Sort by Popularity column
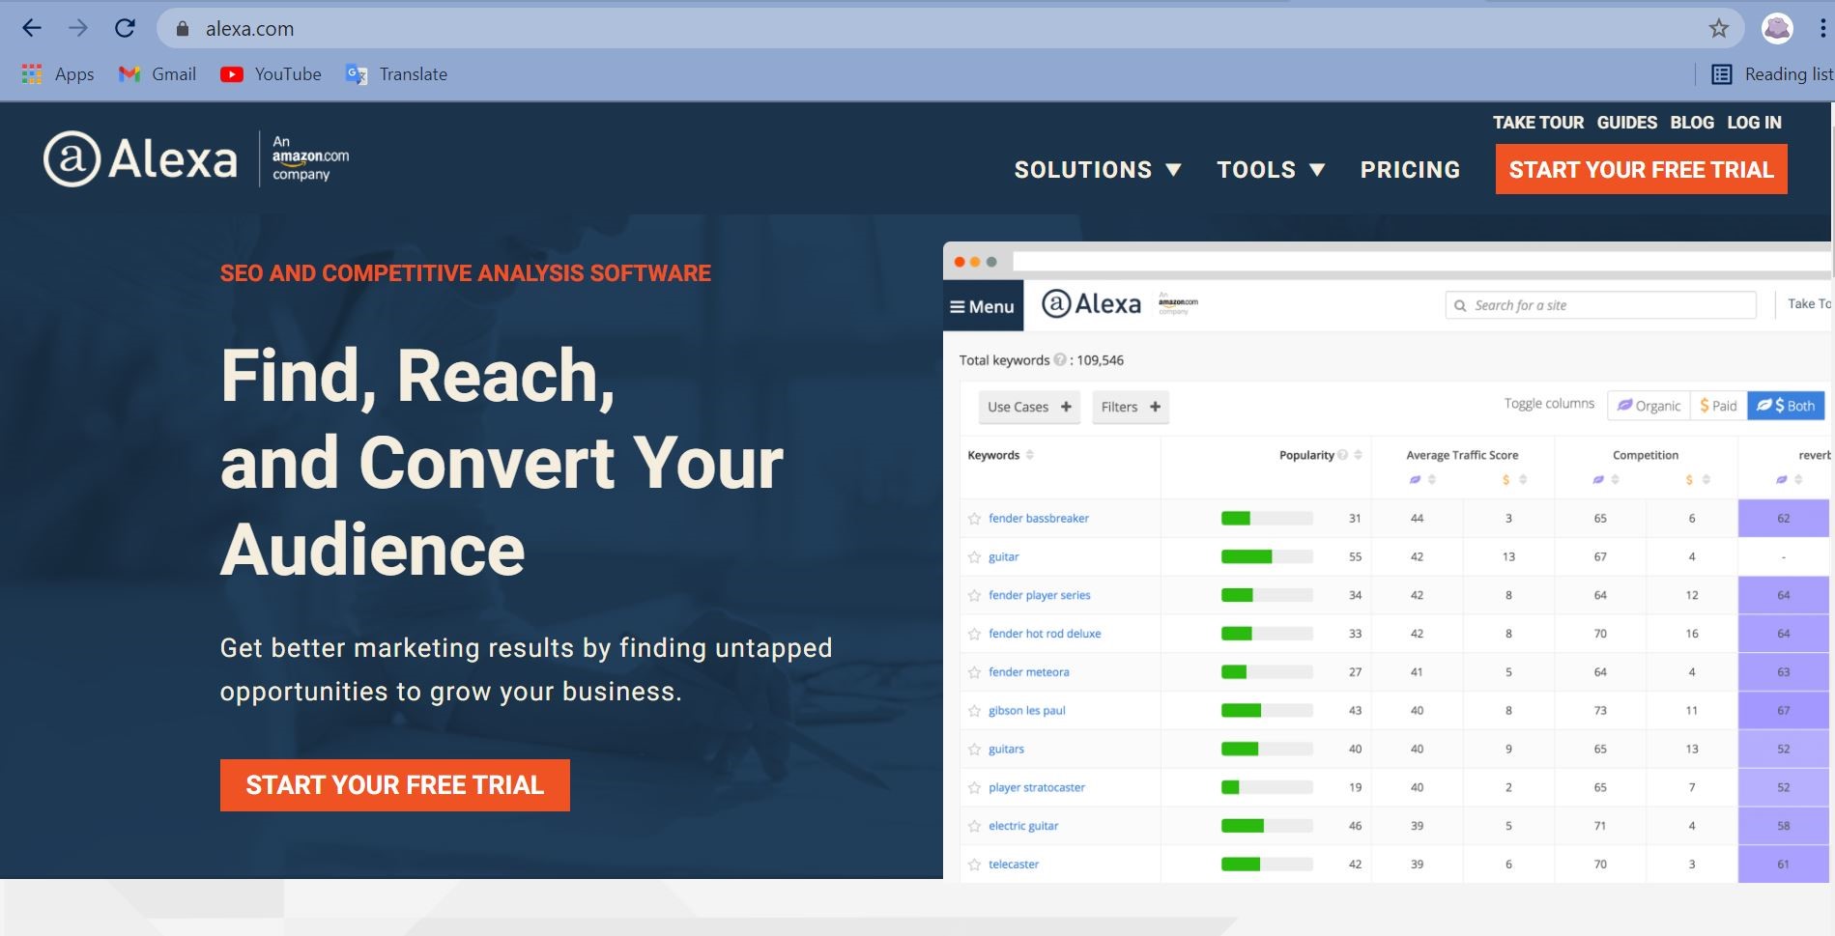 [1359, 455]
